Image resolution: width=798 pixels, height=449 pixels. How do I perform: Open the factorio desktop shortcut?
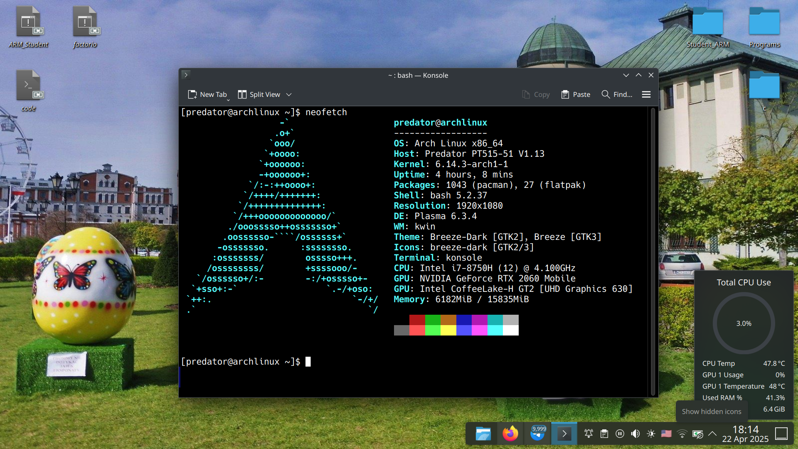pyautogui.click(x=85, y=27)
